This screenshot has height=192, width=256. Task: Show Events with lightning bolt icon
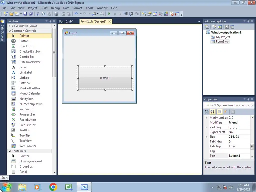[x=225, y=112]
